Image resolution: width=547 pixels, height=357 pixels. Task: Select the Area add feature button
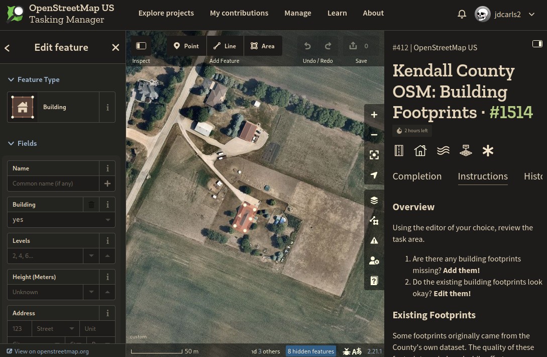[x=263, y=46]
